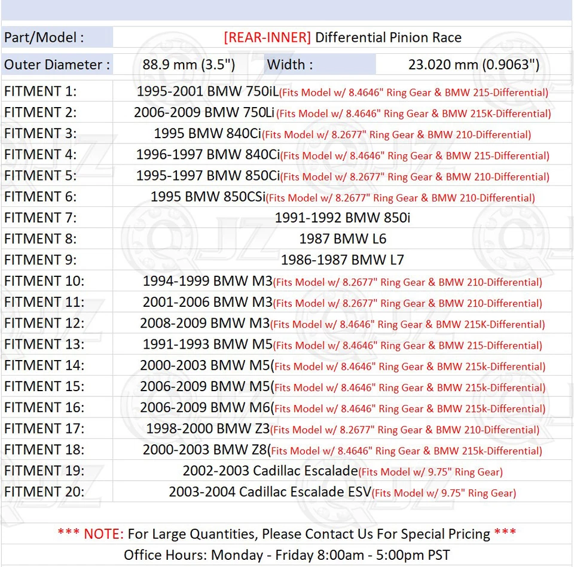The image size is (574, 567).
Task: Click the 'FITMENT 11:' row label
Action: [x=44, y=302]
